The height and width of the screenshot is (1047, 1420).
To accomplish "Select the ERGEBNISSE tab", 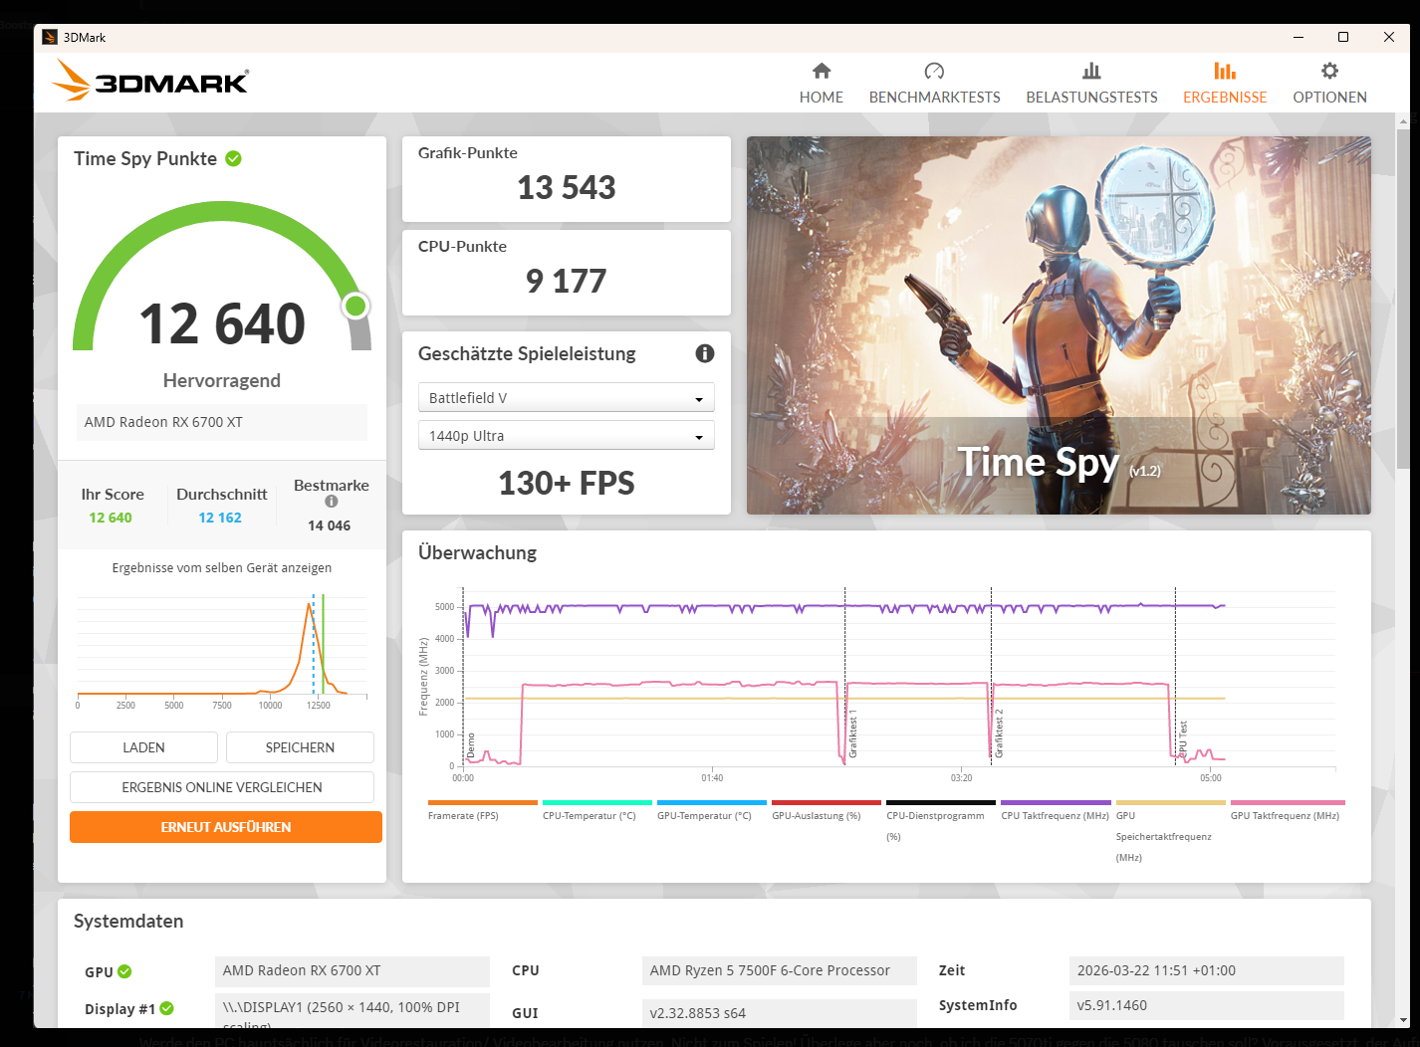I will coord(1225,84).
